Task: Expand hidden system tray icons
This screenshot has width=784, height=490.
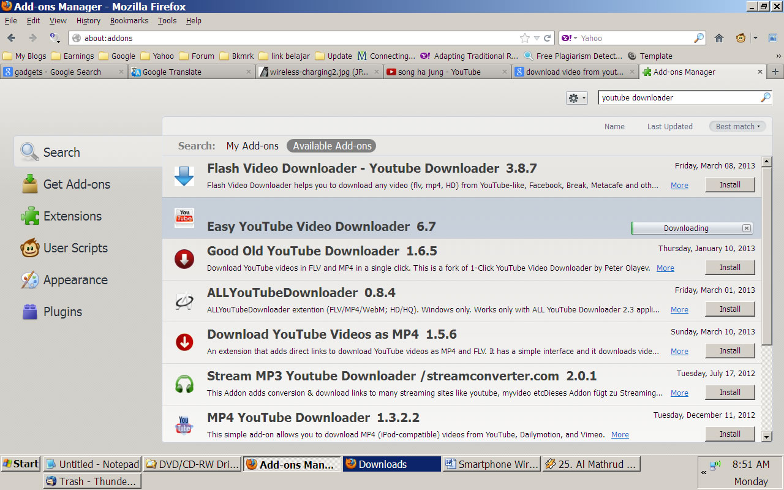Action: pyautogui.click(x=704, y=472)
